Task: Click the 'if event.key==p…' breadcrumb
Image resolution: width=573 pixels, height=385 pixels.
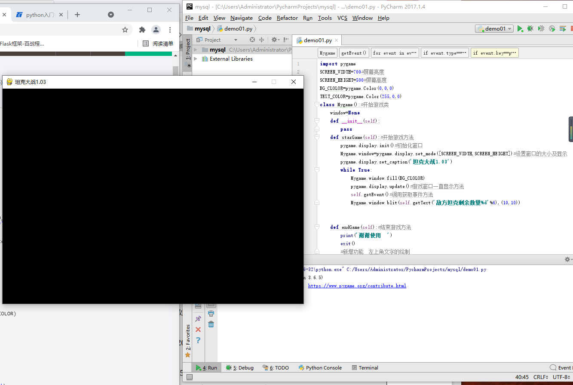Action: tap(495, 53)
